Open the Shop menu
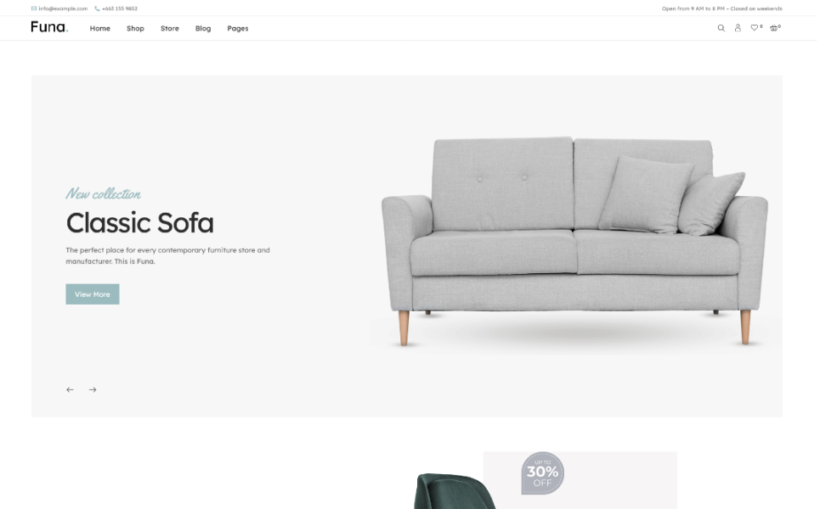 point(135,28)
